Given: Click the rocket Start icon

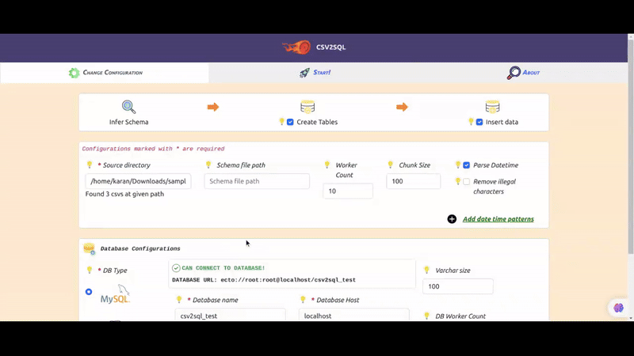Looking at the screenshot, I should pyautogui.click(x=304, y=73).
